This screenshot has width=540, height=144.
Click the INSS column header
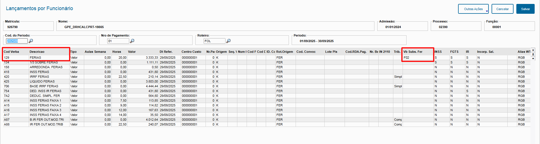(438, 52)
